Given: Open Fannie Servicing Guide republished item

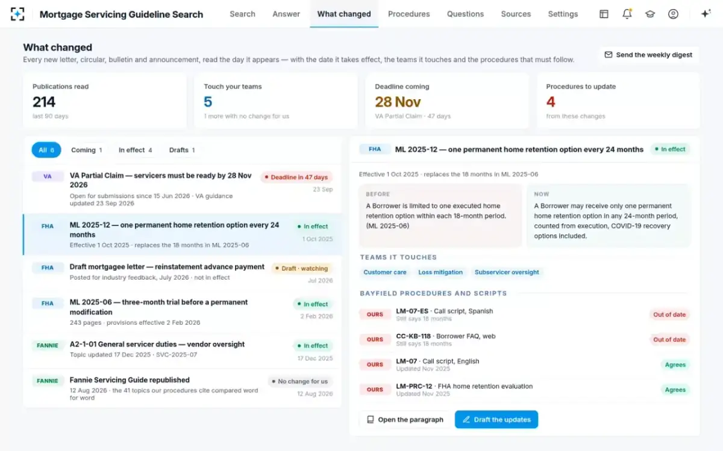Looking at the screenshot, I should point(183,388).
